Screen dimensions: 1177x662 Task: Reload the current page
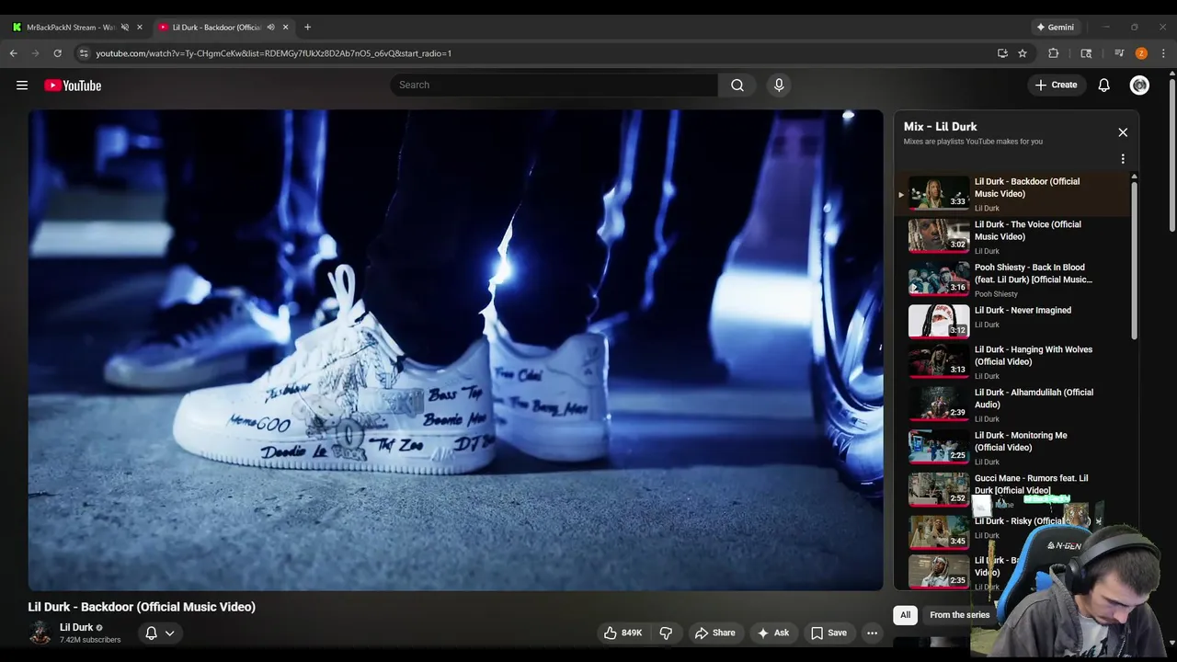click(58, 53)
